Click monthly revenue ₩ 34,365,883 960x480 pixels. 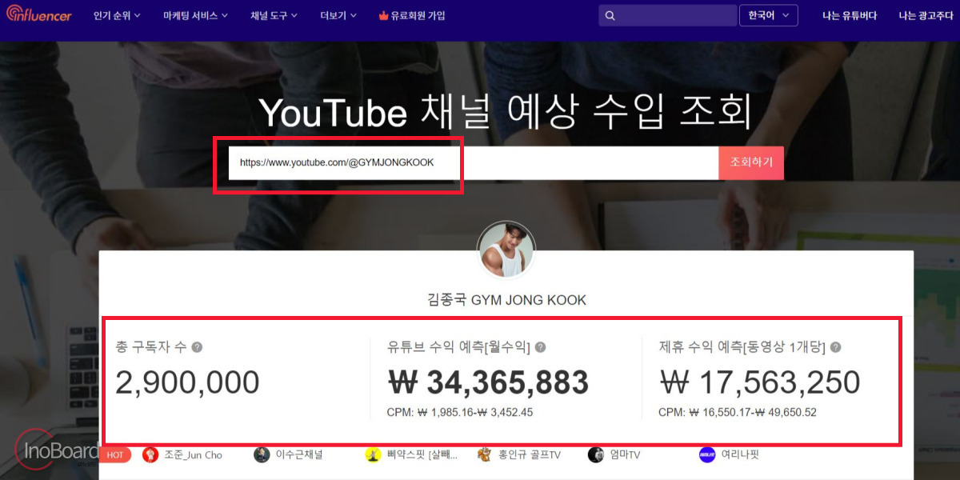pos(488,382)
